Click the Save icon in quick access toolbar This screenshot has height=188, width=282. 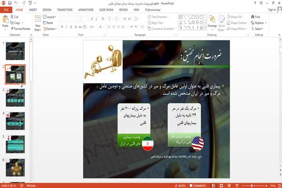[x=10, y=3]
